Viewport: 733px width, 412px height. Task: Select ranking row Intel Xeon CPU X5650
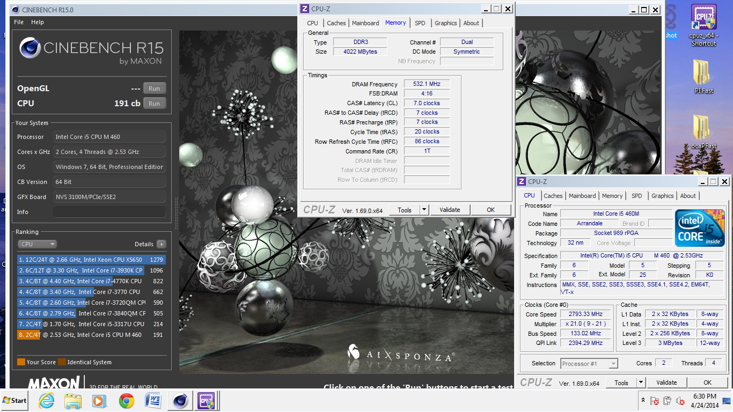91,260
